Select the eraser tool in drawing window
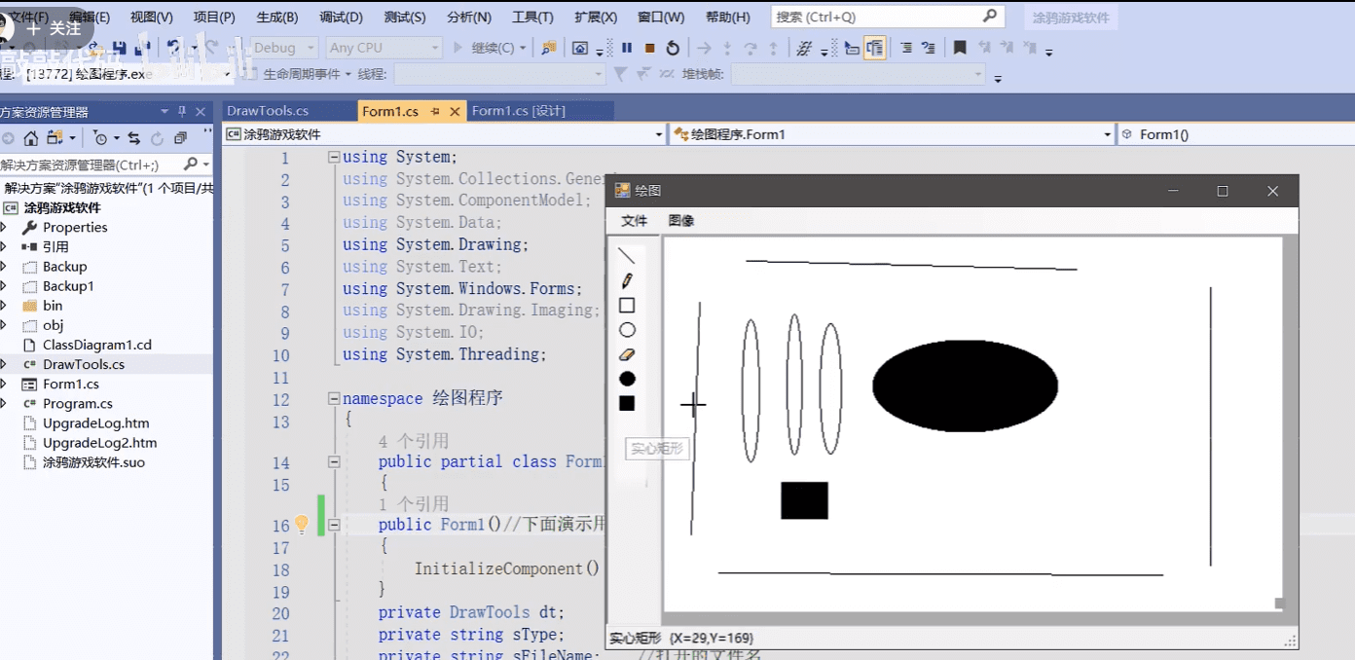The width and height of the screenshot is (1355, 660). [x=627, y=354]
